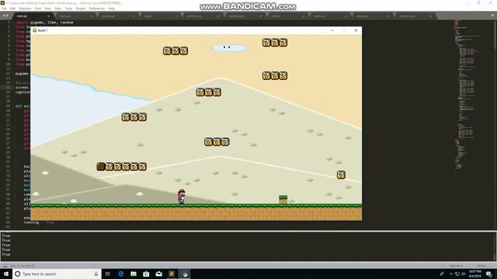The image size is (497, 279).
Task: Open the clock and calendar flyout
Action: [x=475, y=274]
